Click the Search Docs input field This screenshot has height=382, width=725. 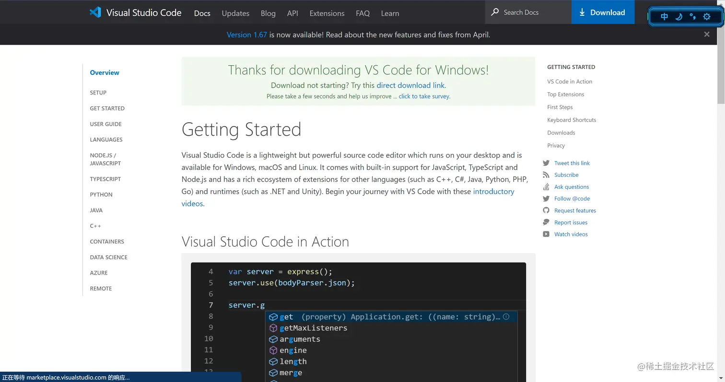(532, 12)
